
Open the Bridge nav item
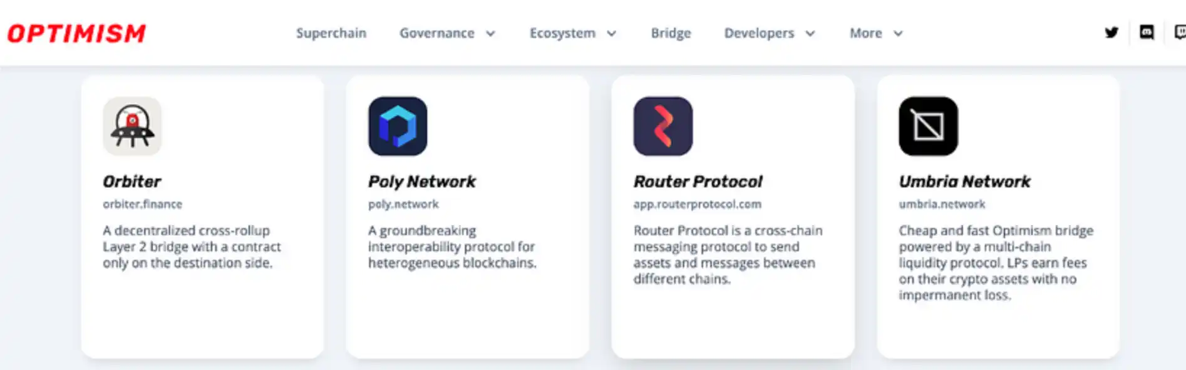[x=671, y=33]
